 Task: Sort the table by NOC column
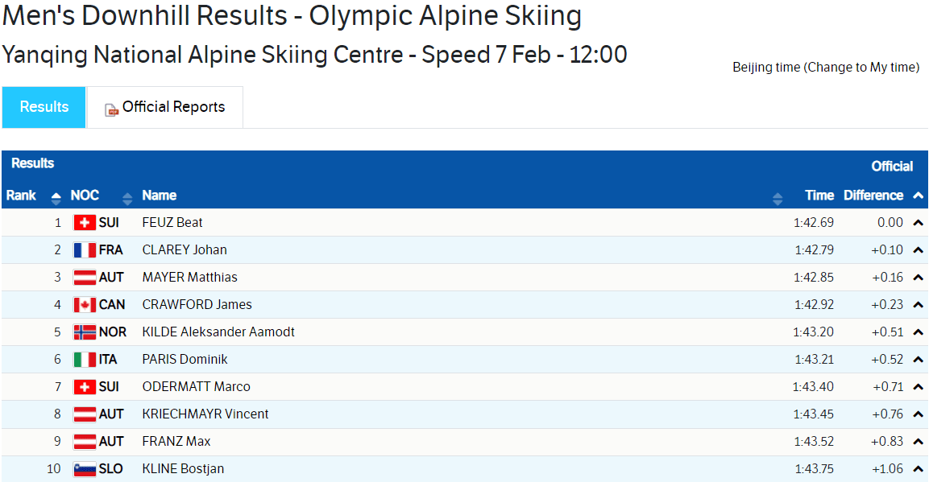[127, 197]
